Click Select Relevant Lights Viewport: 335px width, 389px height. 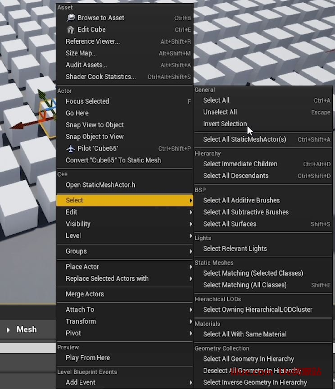[235, 249]
